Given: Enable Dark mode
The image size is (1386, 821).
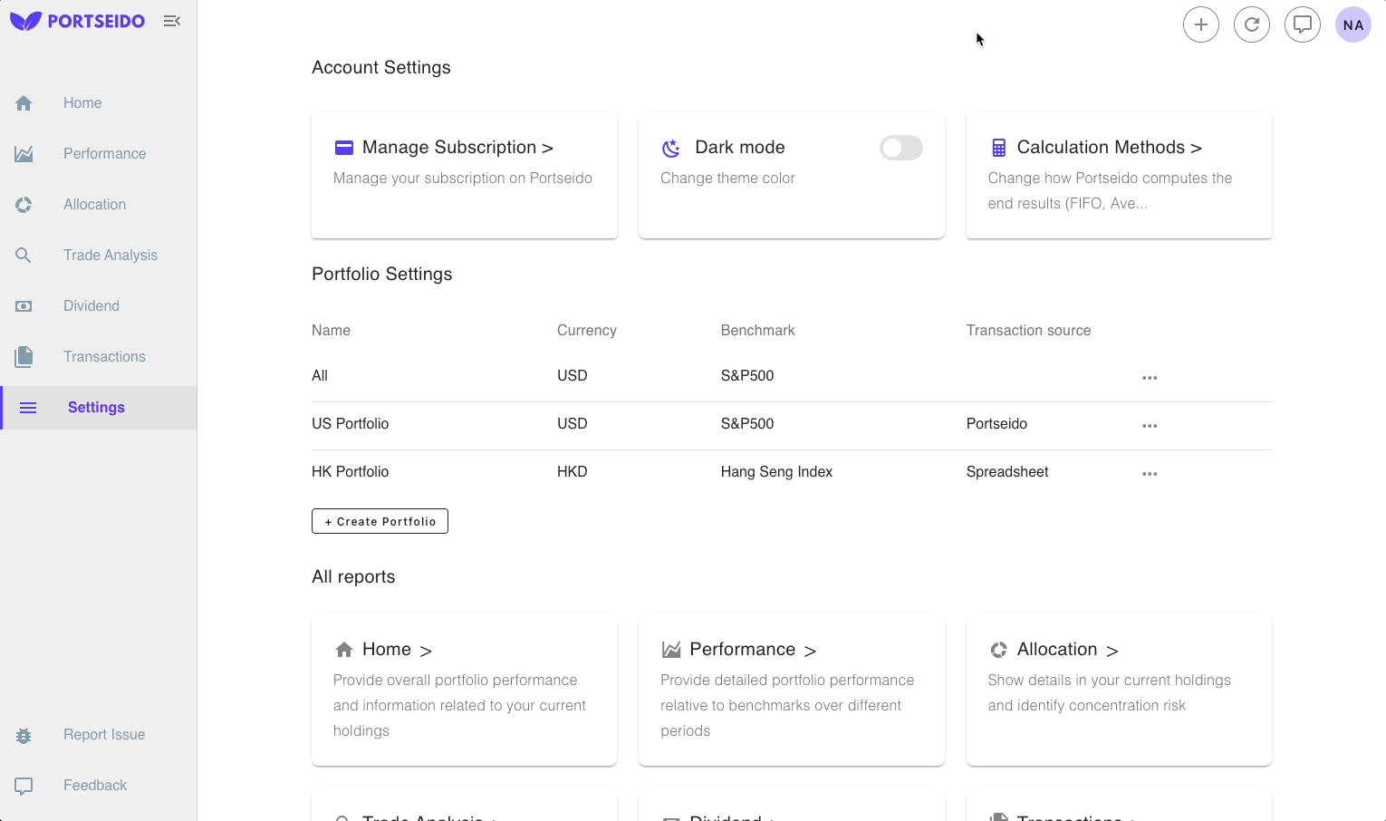Looking at the screenshot, I should click(x=901, y=147).
